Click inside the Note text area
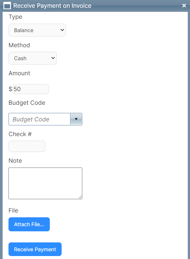 (x=45, y=183)
